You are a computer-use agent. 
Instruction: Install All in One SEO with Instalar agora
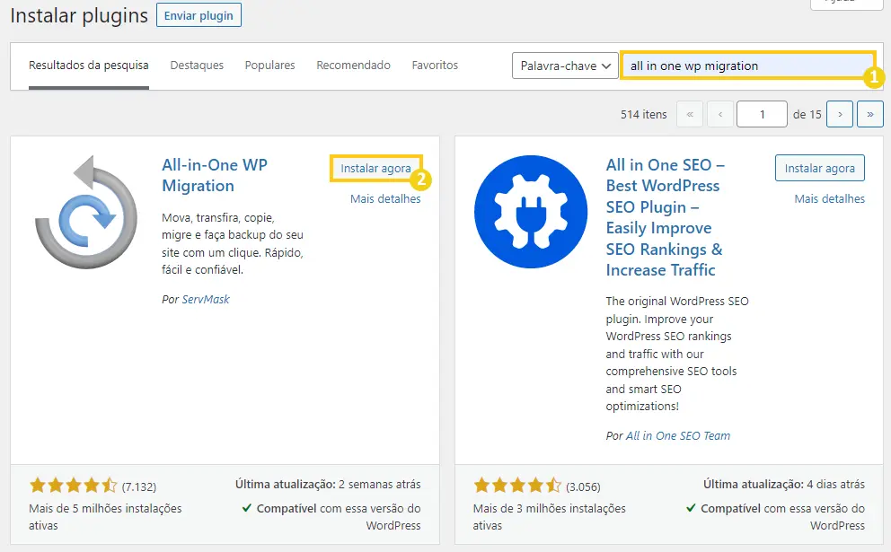coord(819,168)
